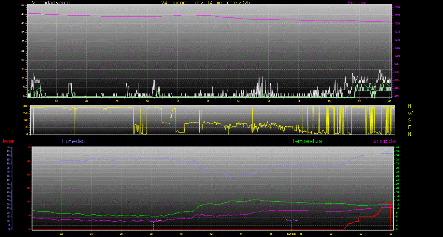Click the E compass direction letter
443x237 pixels.
[409, 127]
